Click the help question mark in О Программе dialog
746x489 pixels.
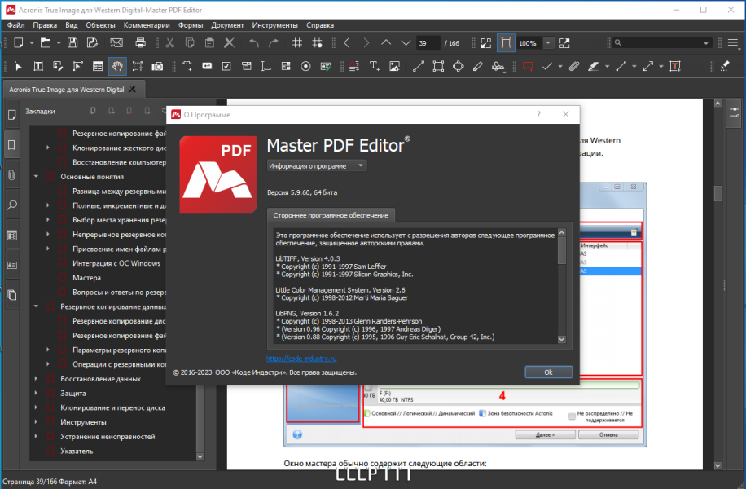click(538, 114)
